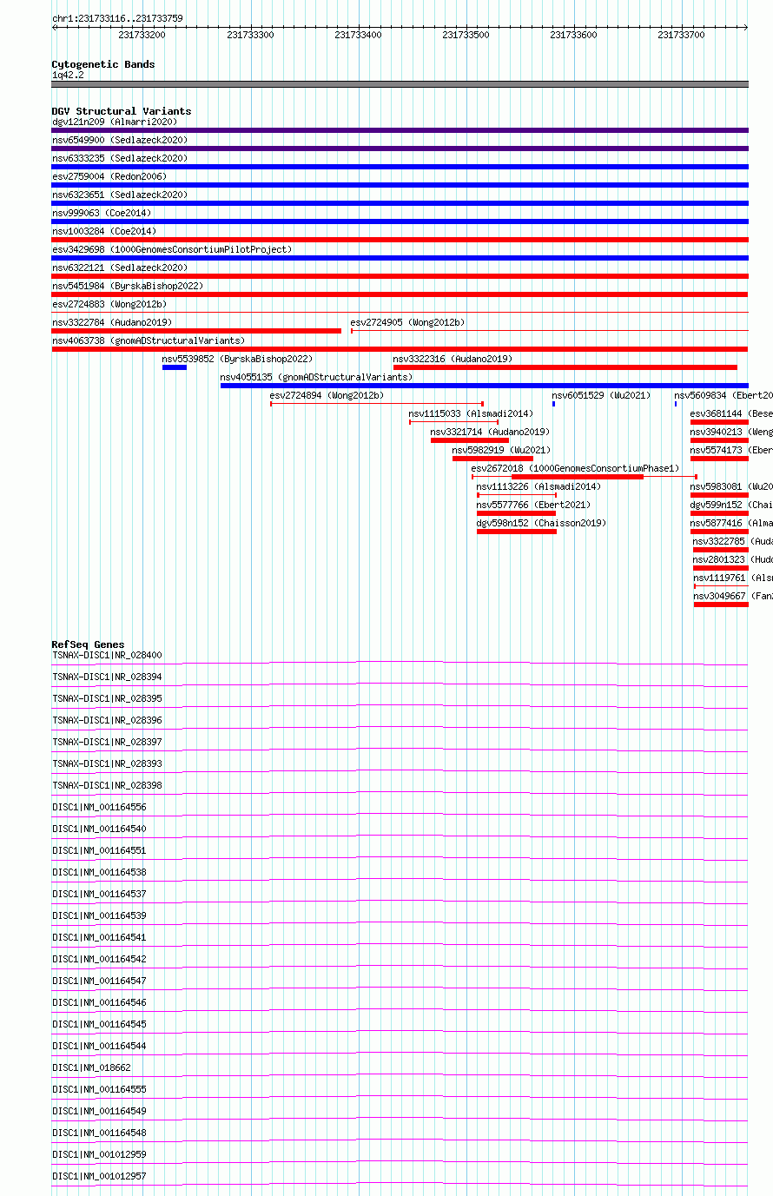Image resolution: width=773 pixels, height=1196 pixels.
Task: Open DISC1|NM_001164555 transcript label
Action: [99, 1089]
